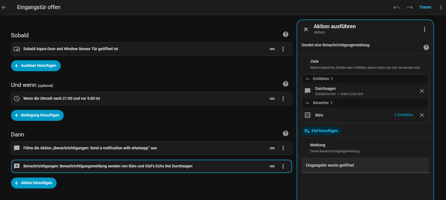Click the redo icon in header
The height and width of the screenshot is (200, 446).
(x=410, y=7)
